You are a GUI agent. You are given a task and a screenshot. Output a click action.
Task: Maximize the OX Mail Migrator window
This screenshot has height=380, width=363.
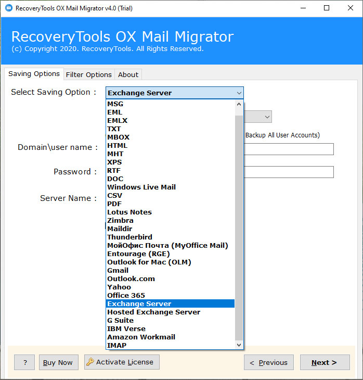[x=327, y=8]
